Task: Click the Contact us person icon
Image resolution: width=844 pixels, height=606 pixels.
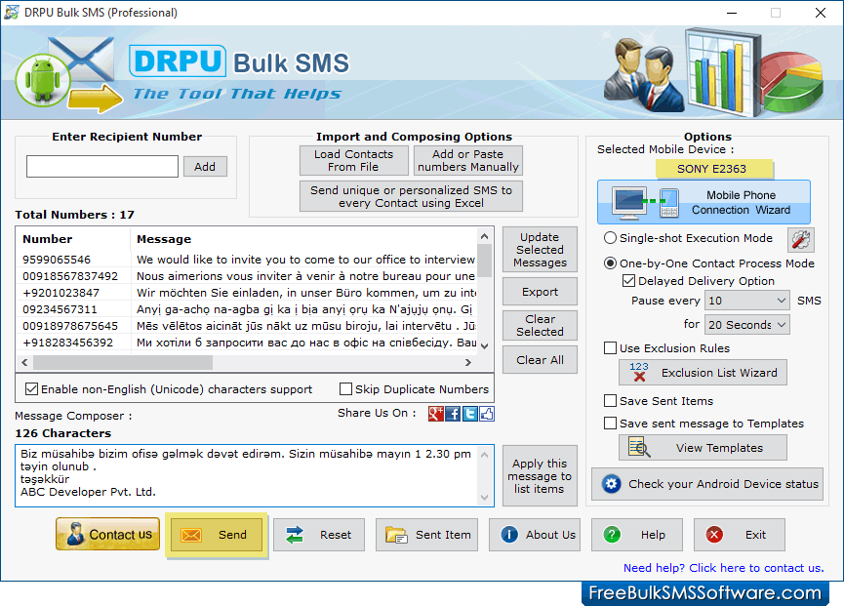Action: (x=75, y=534)
